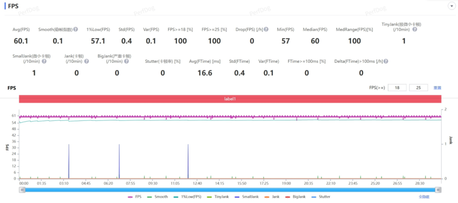Click the Median(FPS) value 60
Viewport: 458px width, 203px height.
point(315,41)
